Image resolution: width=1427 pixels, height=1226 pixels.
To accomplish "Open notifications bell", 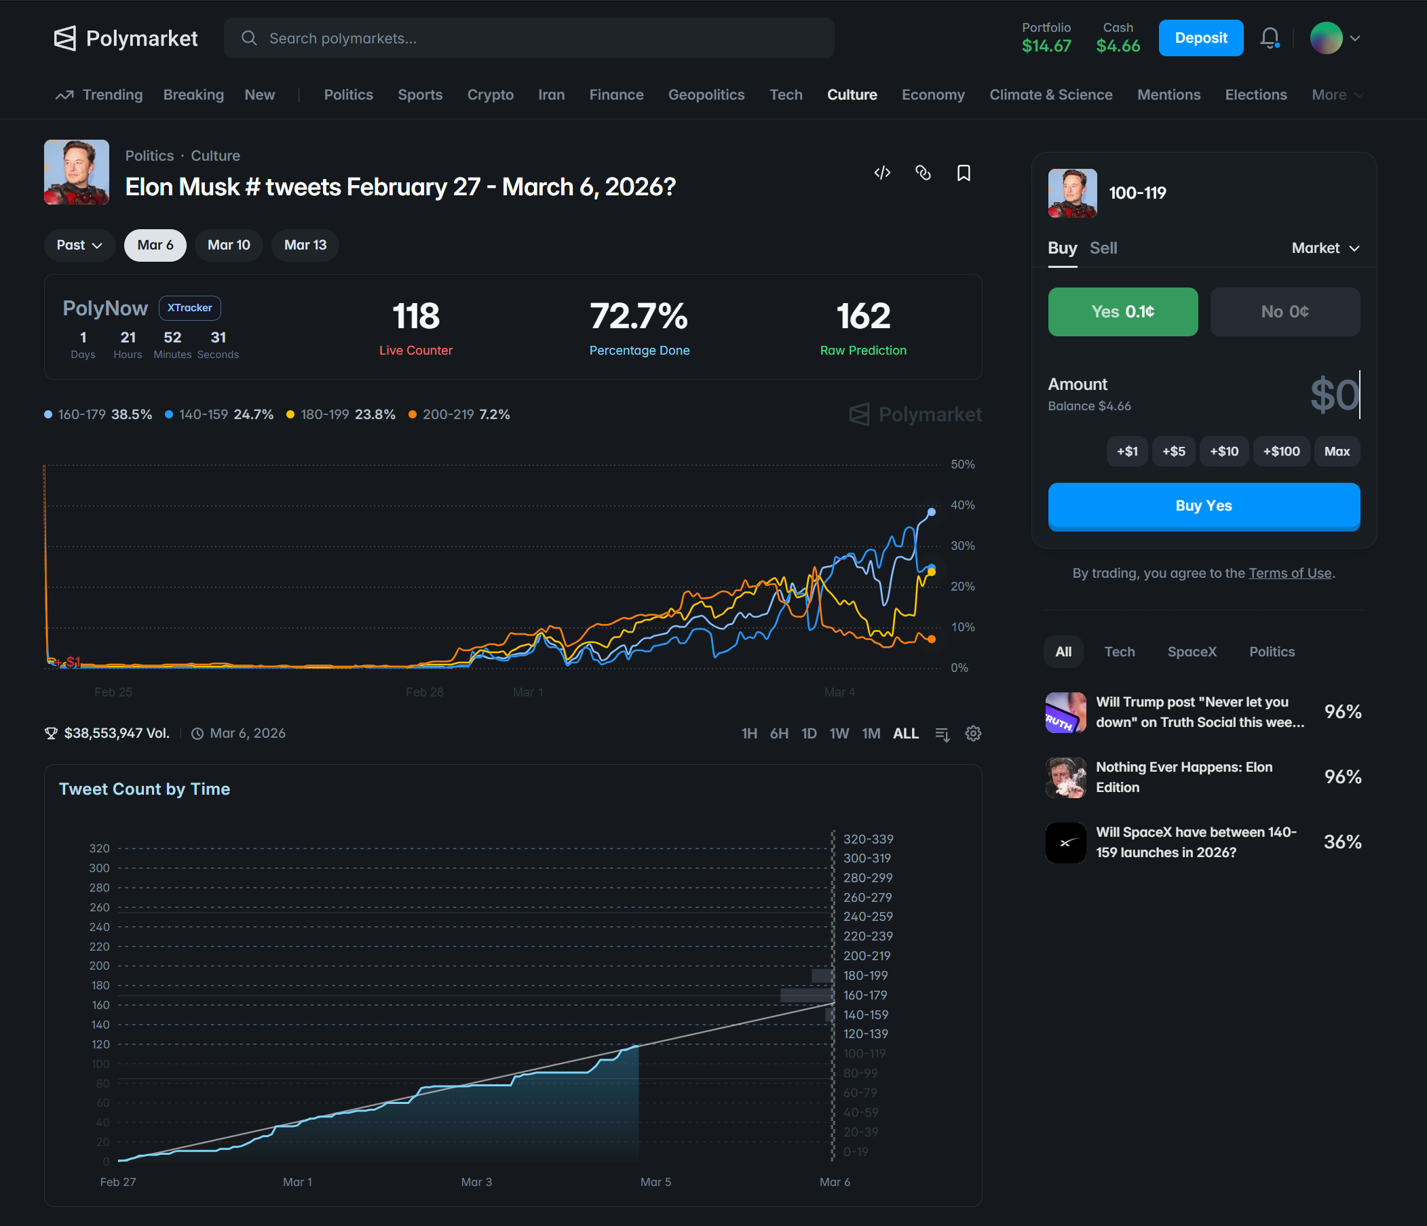I will pyautogui.click(x=1270, y=38).
